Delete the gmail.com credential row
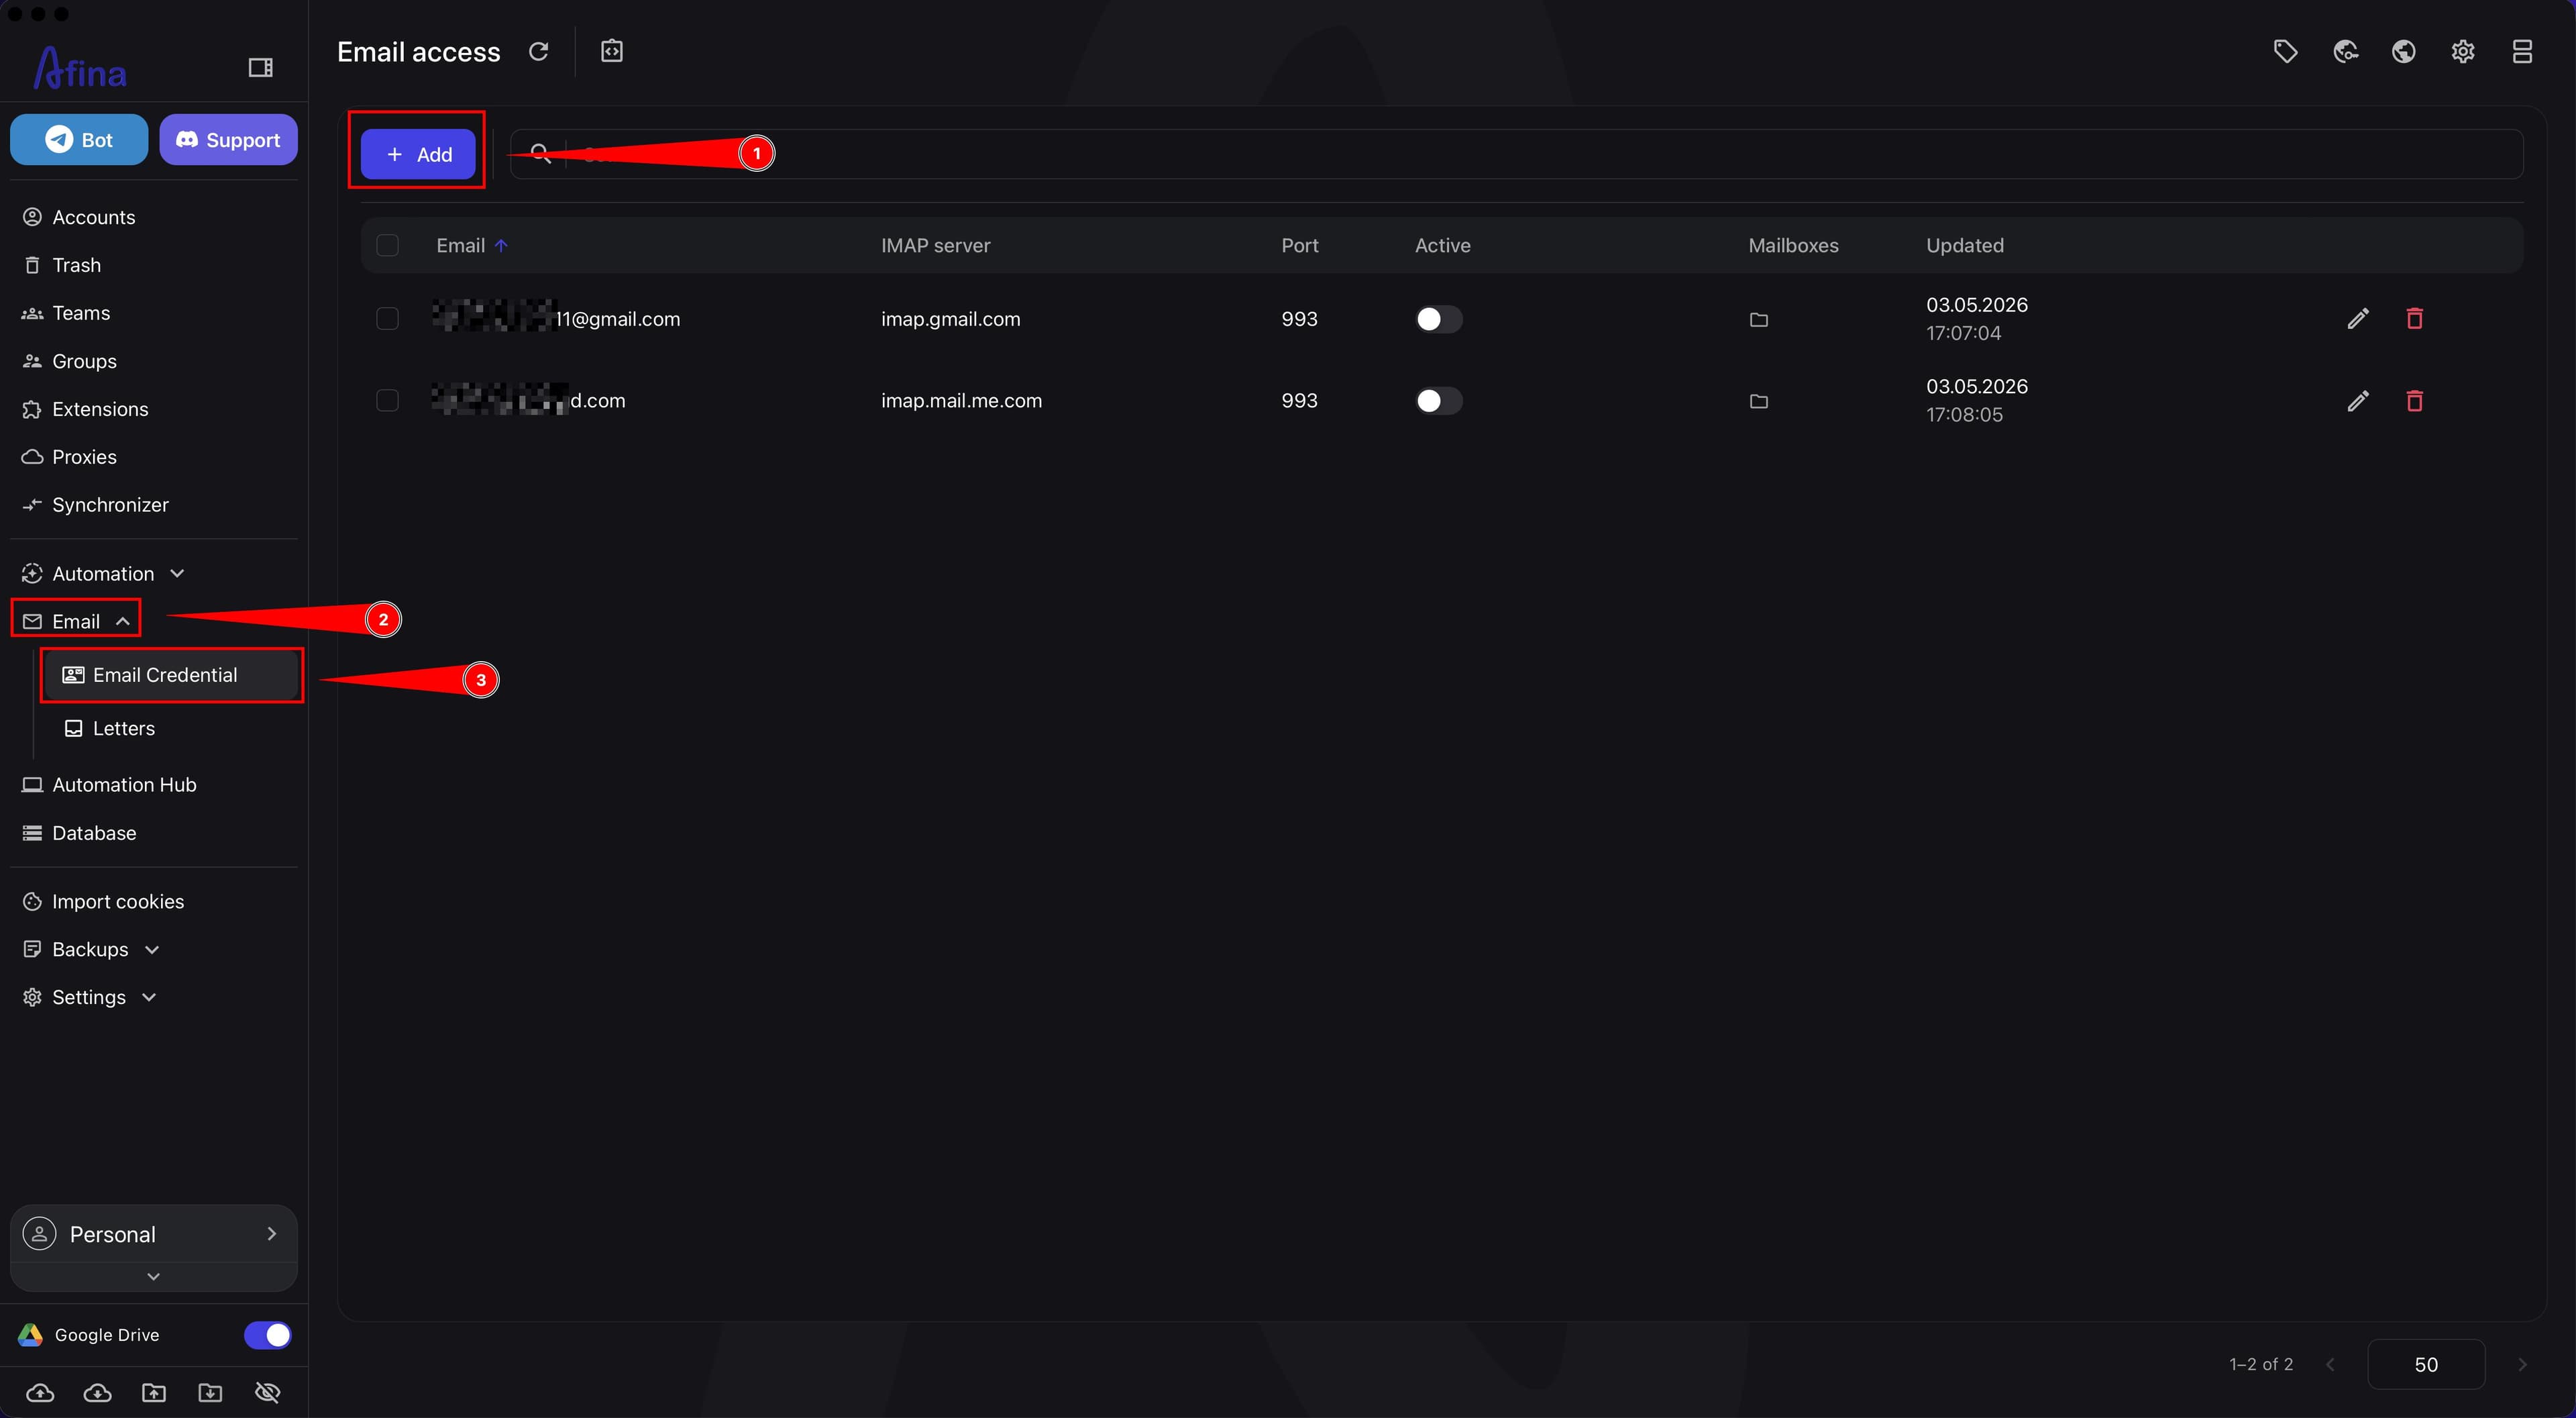 2414,318
